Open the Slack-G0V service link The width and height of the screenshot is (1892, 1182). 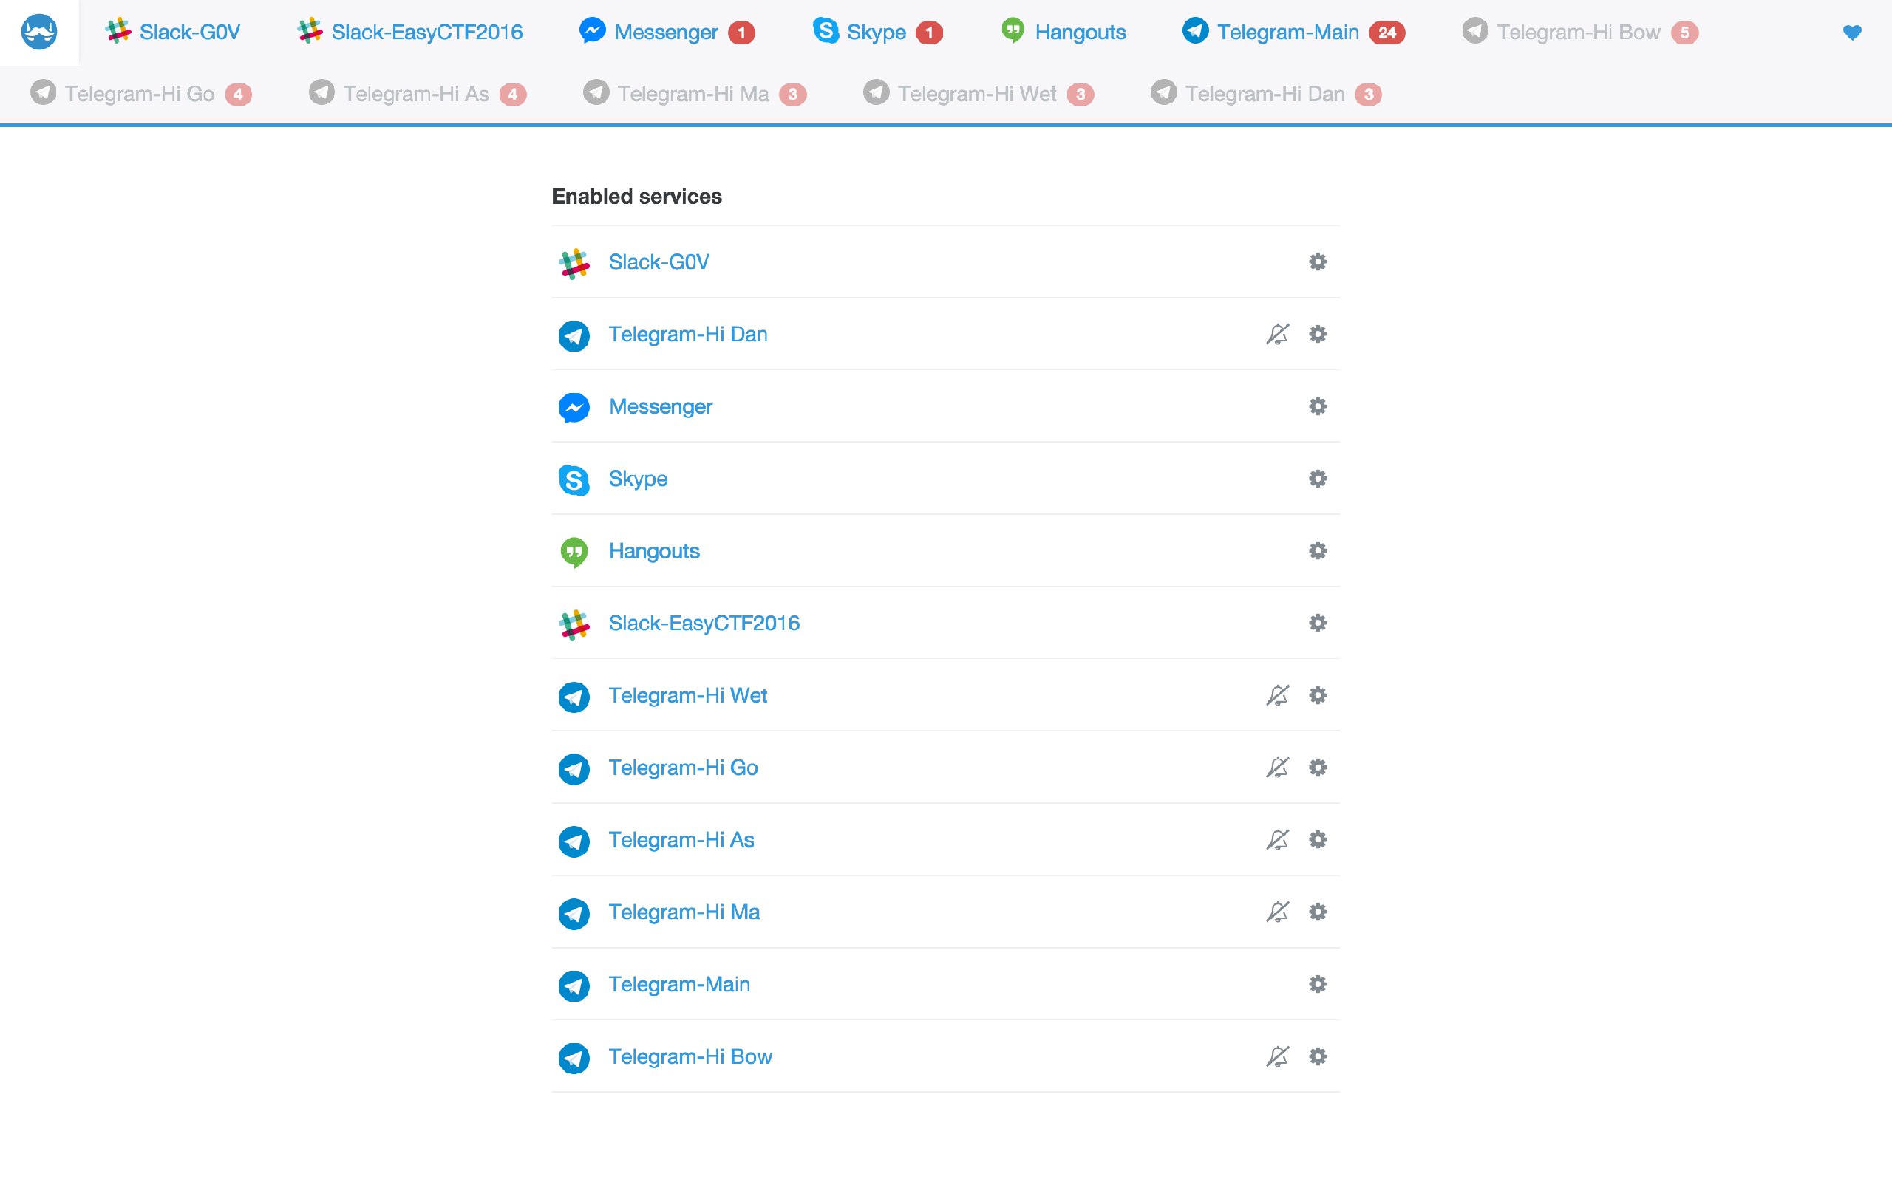[x=659, y=262]
